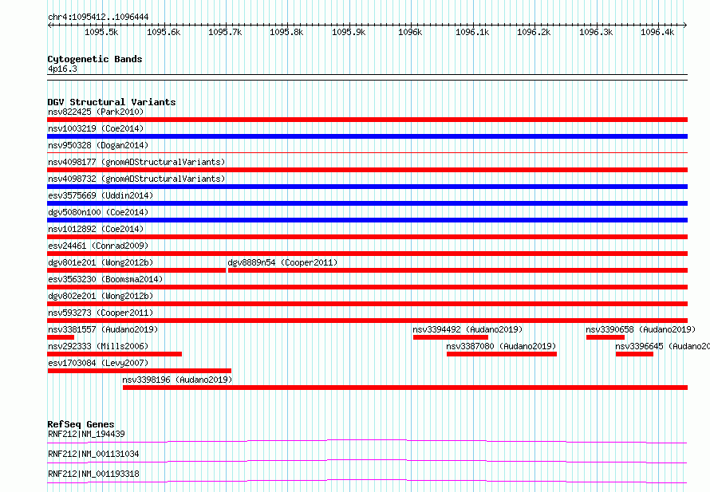This screenshot has width=710, height=492.
Task: Click the red bar below esv1703084
Action: click(140, 371)
